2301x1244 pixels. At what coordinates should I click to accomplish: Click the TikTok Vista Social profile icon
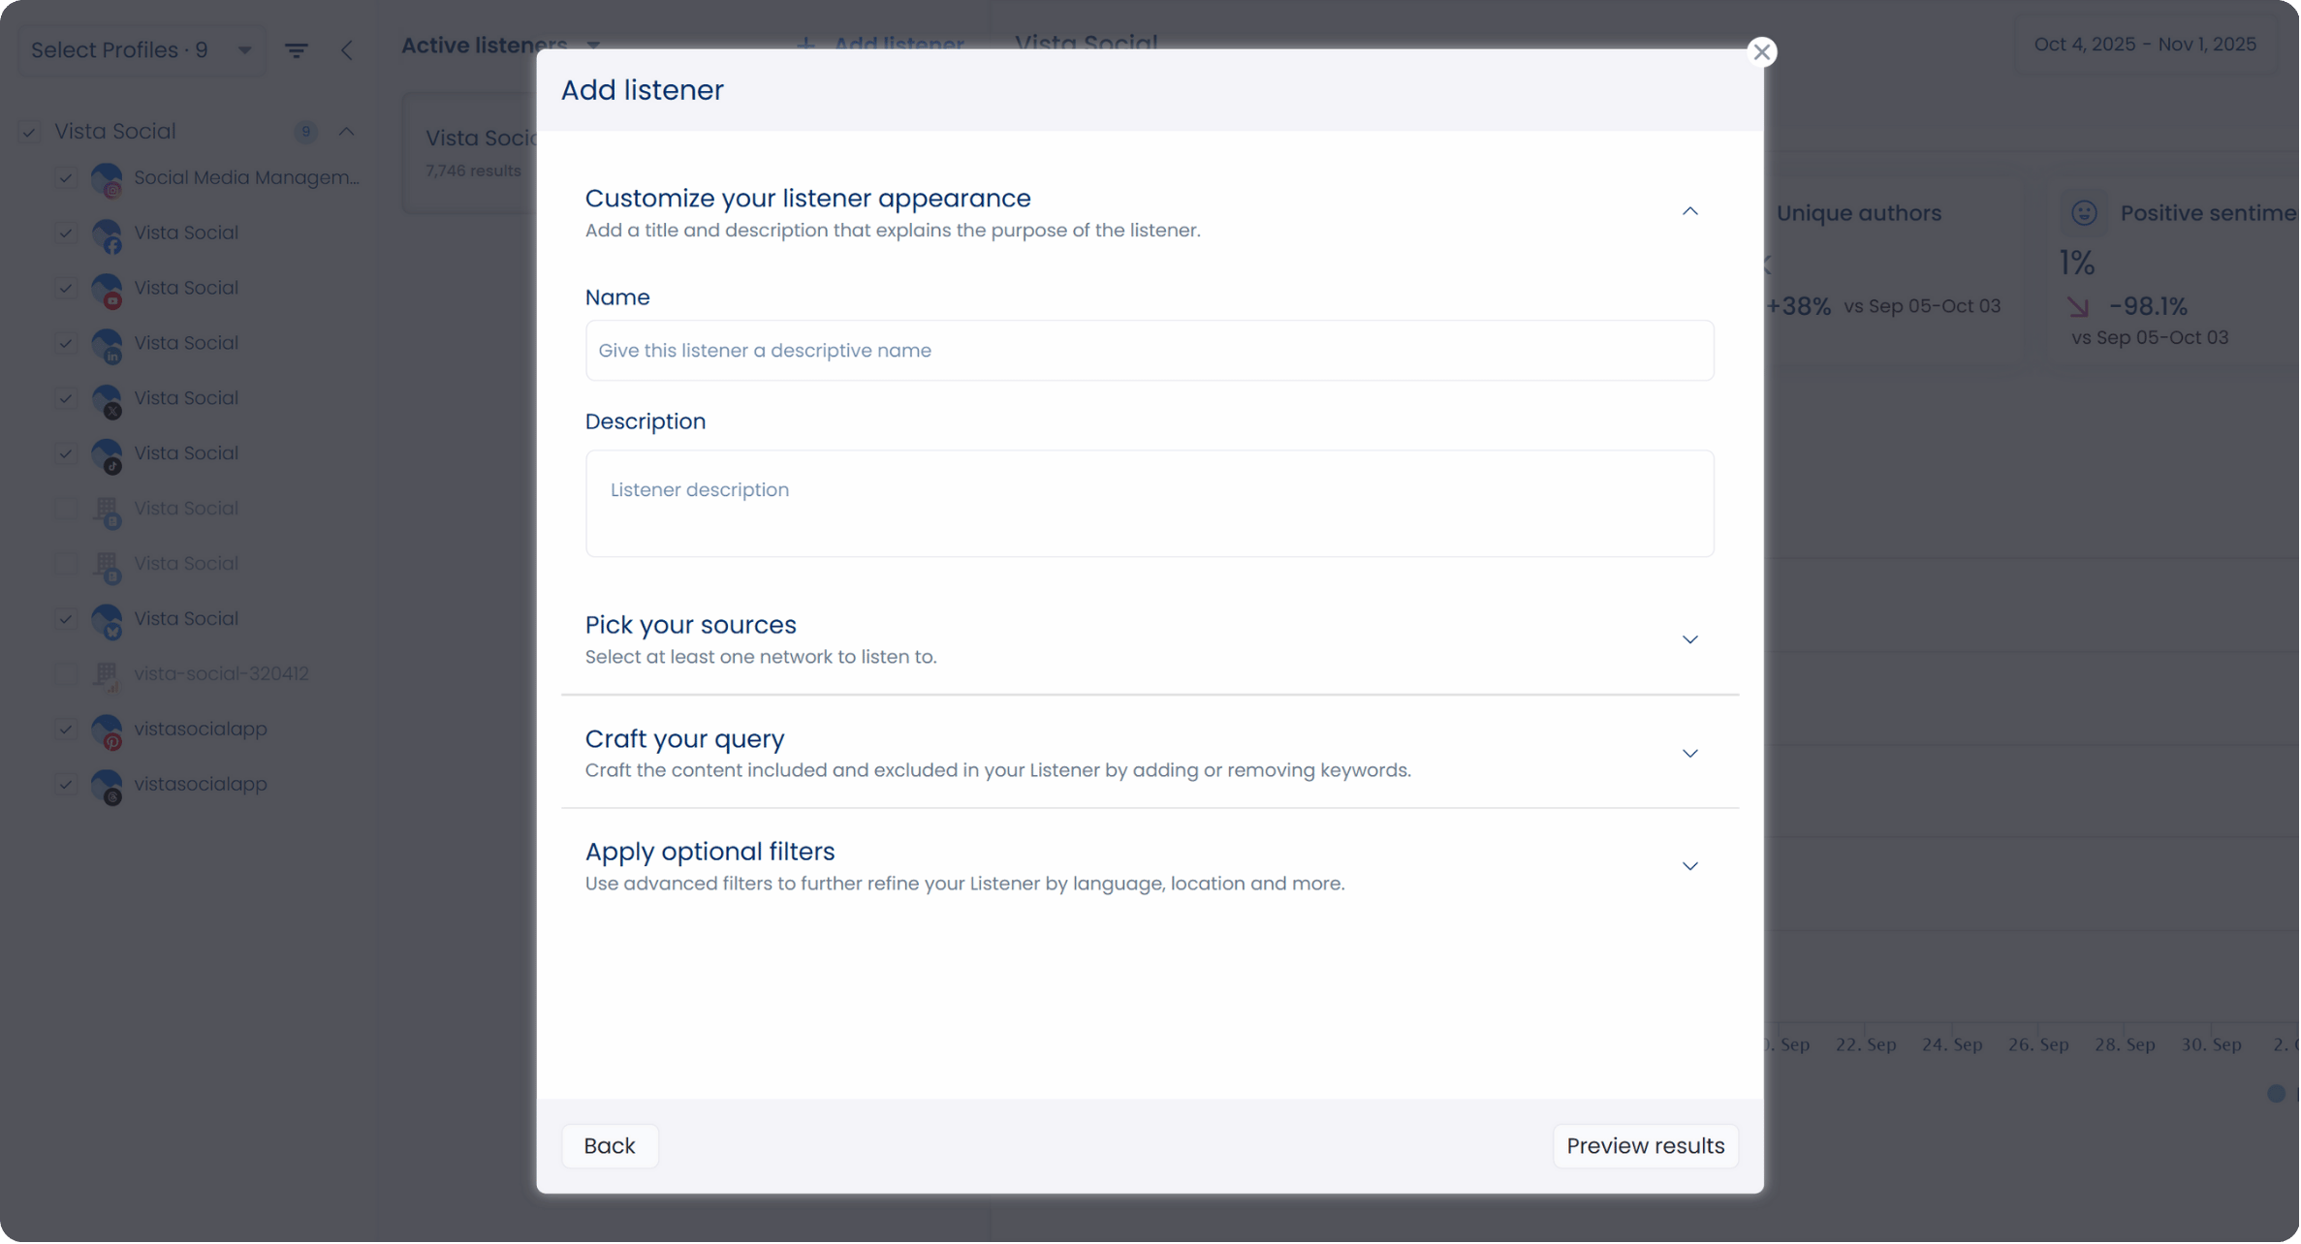pyautogui.click(x=107, y=454)
